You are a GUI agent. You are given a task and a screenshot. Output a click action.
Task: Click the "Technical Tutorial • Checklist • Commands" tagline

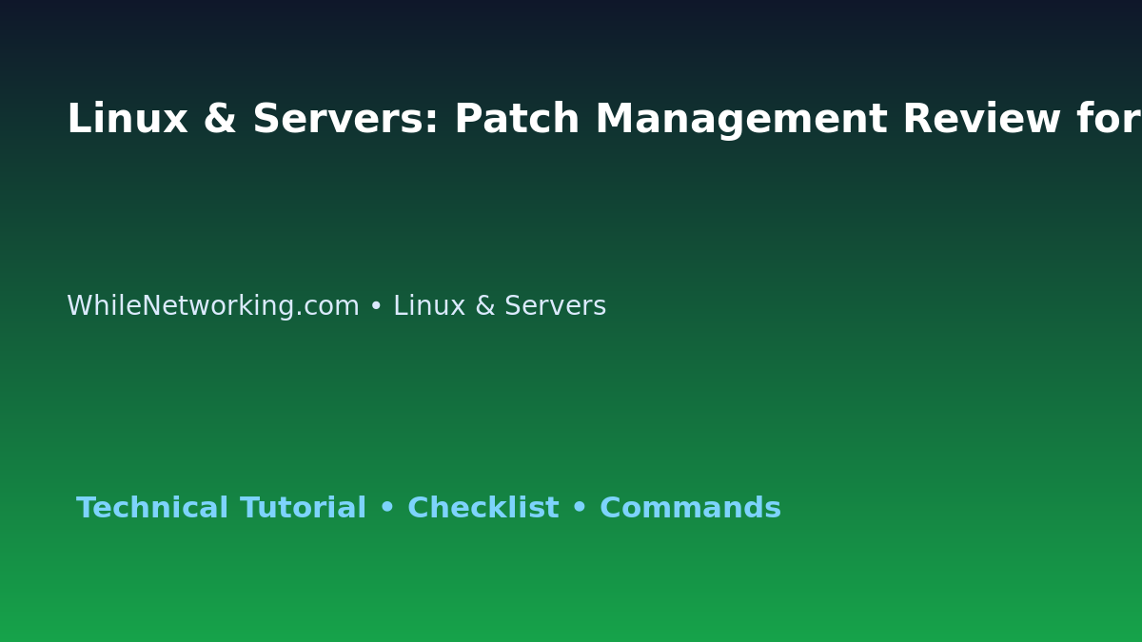428,509
